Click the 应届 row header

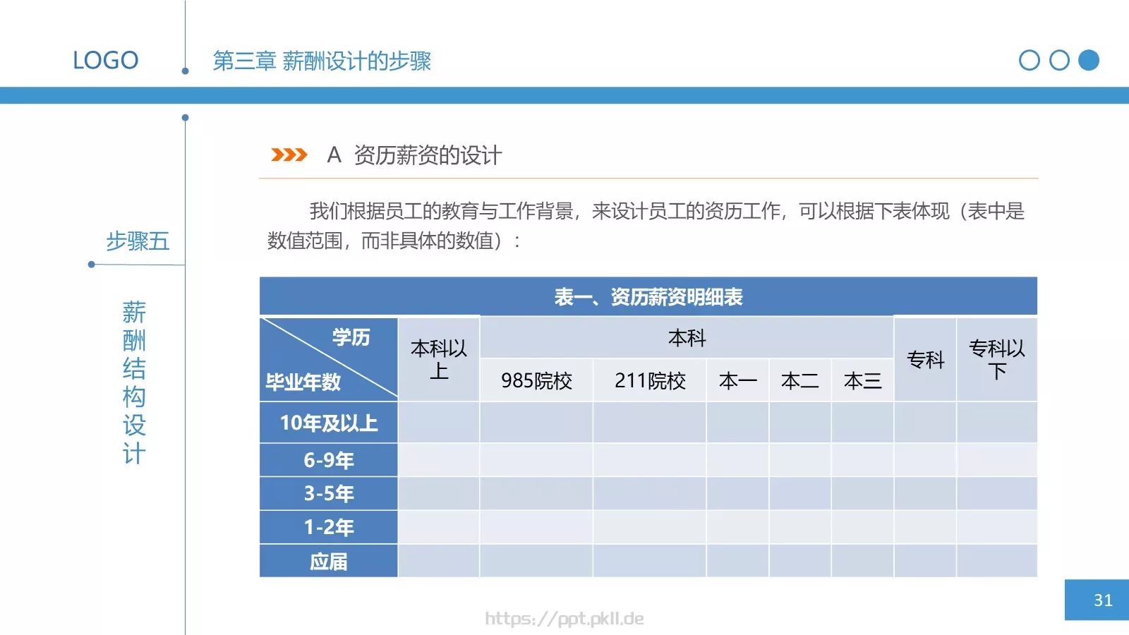[329, 561]
